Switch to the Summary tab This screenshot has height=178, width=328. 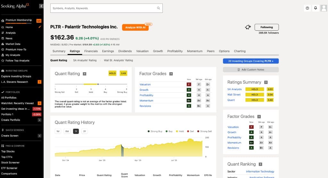point(59,51)
